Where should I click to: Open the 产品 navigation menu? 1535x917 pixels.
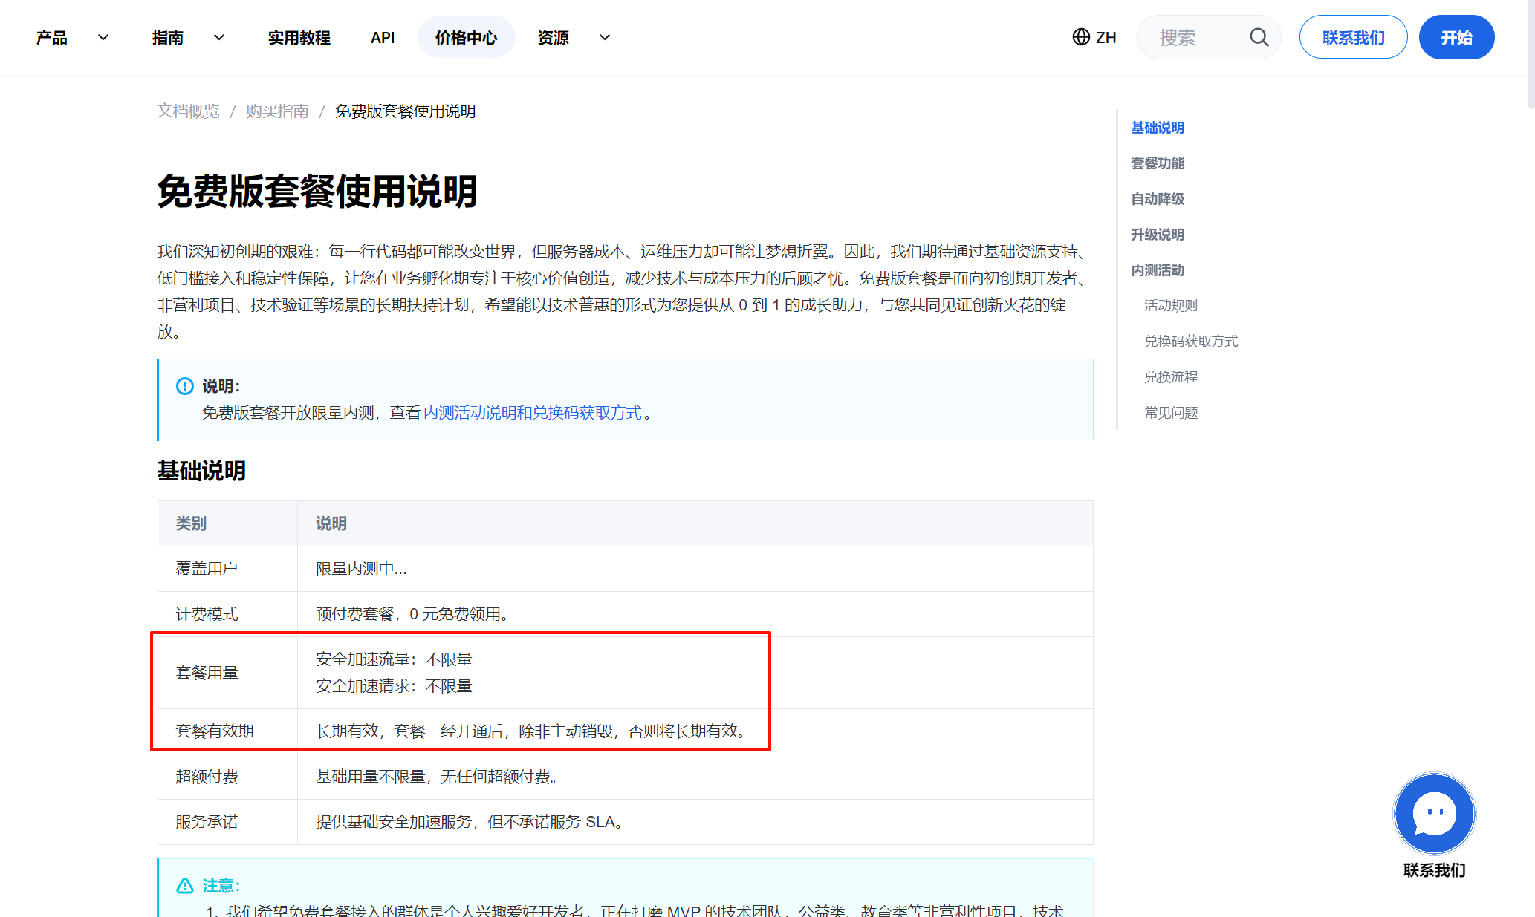(x=52, y=37)
